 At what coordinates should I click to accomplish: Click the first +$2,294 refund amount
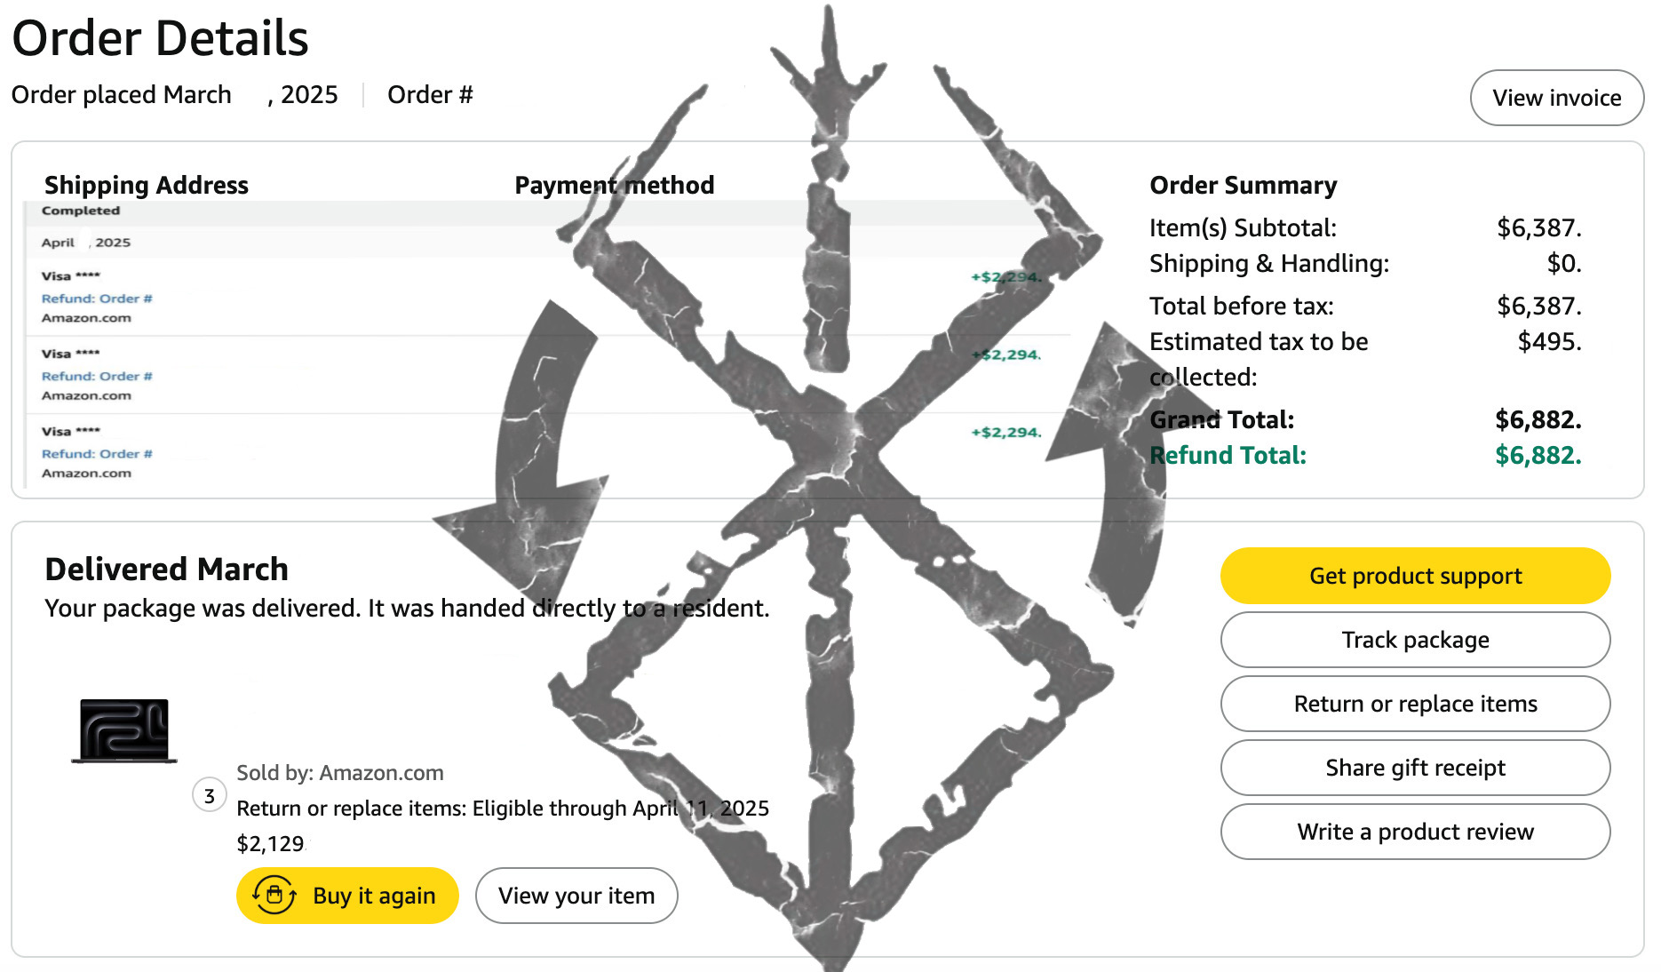pyautogui.click(x=1005, y=276)
